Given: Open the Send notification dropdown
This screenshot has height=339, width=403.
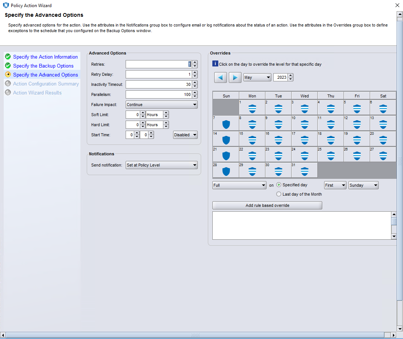Looking at the screenshot, I should click(161, 165).
